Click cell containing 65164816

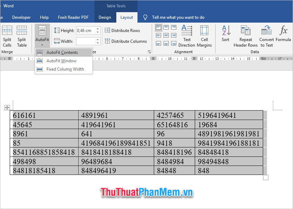175,124
